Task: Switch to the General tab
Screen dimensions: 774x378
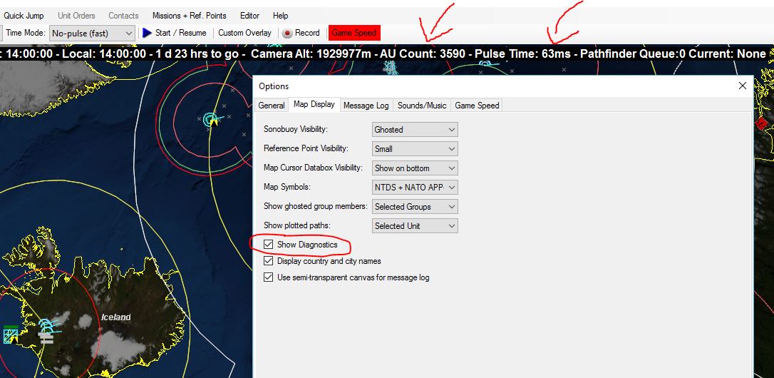Action: 272,106
